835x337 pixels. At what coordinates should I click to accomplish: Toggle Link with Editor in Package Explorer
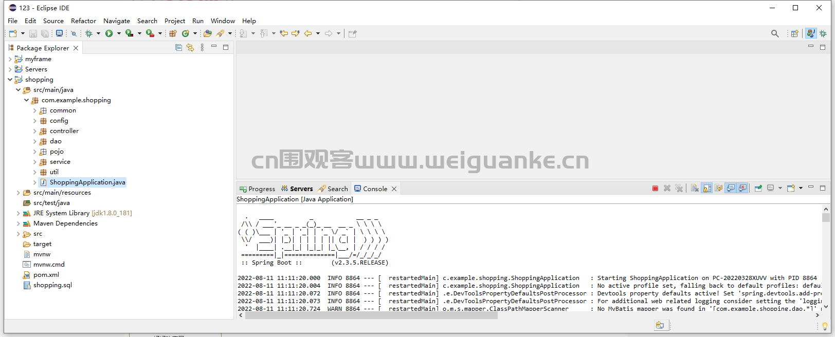190,48
